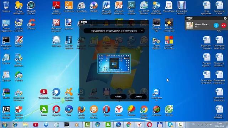The height and width of the screenshot is (128, 228).
Task: Open Google Chrome desktop shortcut
Action: (144, 112)
